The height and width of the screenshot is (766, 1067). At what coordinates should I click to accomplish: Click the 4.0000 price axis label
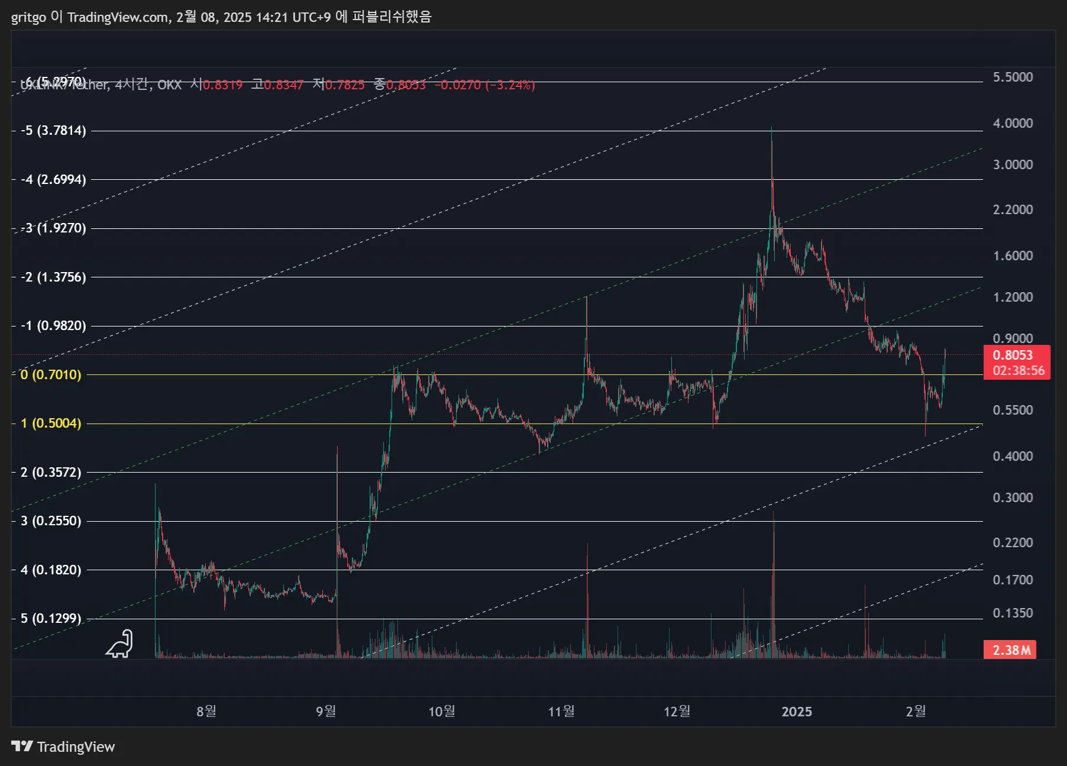tap(1013, 123)
